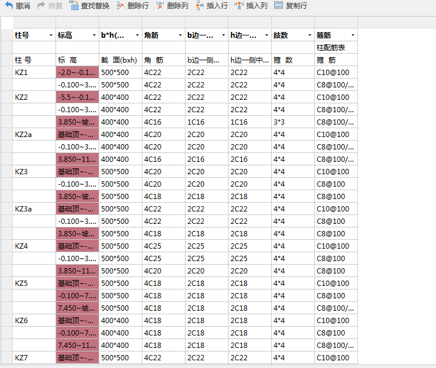Select the 角 筋 sub-header cell
Image resolution: width=436 pixels, height=368 pixels.
(164, 60)
